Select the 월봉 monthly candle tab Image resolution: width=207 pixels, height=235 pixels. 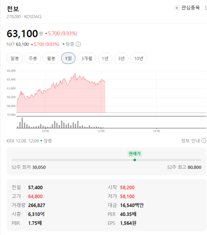[x=51, y=58]
